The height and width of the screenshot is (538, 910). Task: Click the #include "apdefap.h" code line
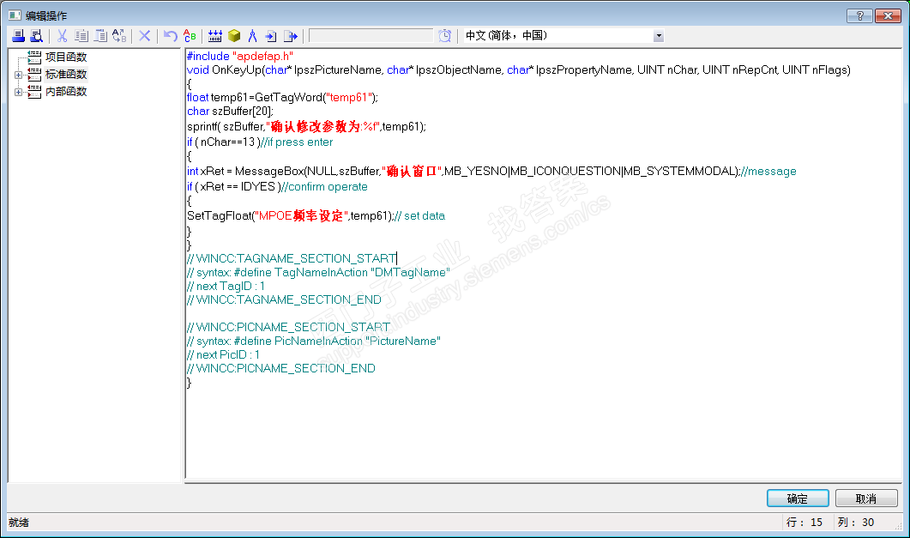(239, 57)
